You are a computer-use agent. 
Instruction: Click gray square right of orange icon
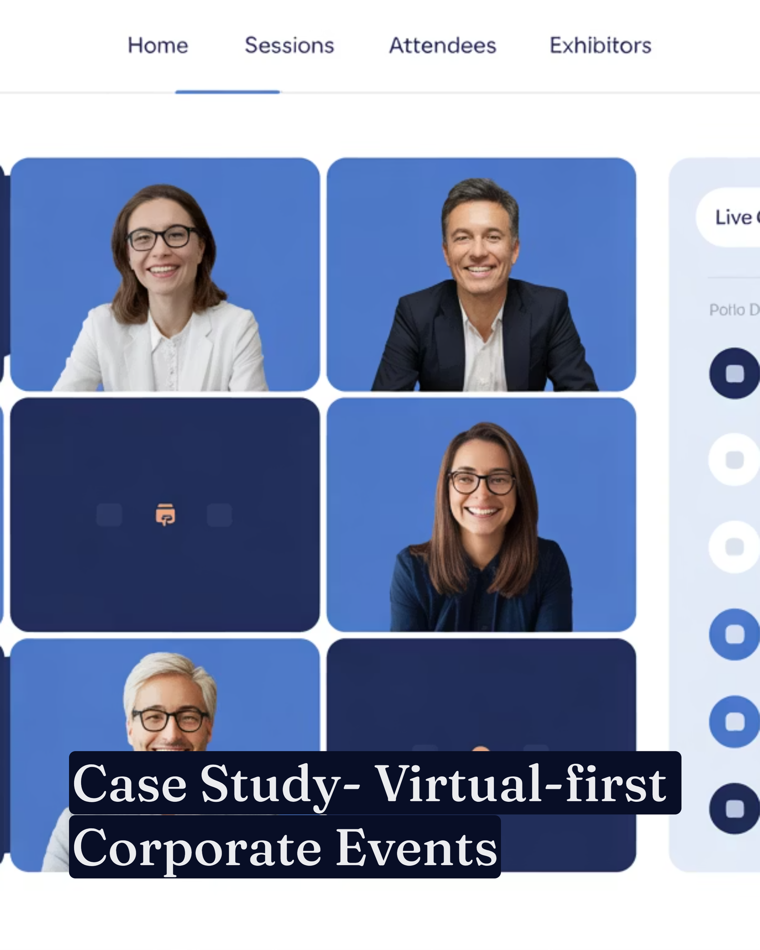(219, 515)
